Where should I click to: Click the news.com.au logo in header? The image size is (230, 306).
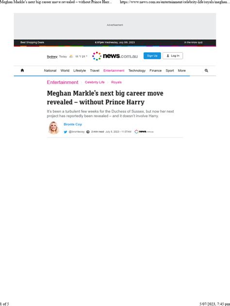115,56
